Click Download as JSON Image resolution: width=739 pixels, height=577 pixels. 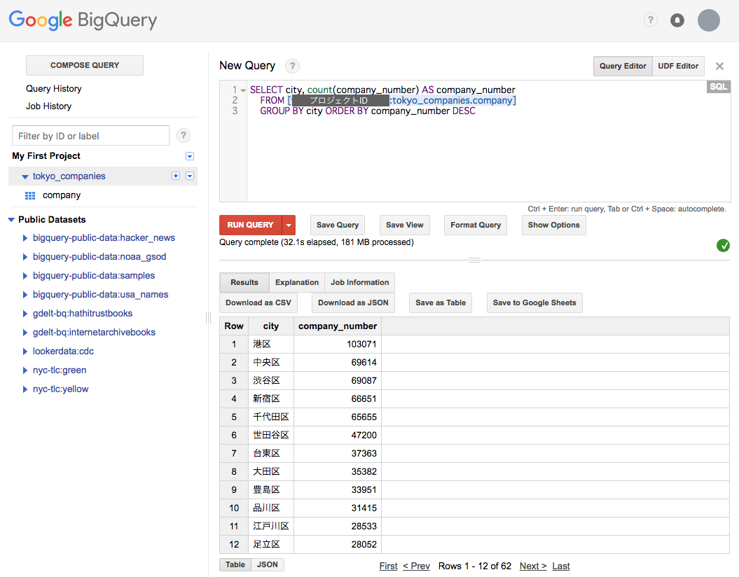353,303
